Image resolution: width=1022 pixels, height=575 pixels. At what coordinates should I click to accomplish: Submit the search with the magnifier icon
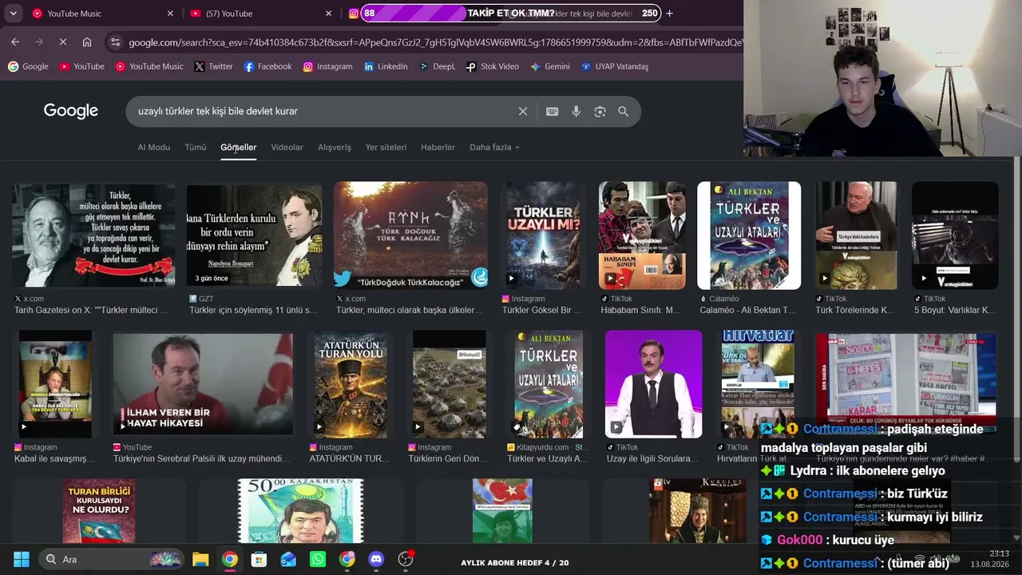pyautogui.click(x=624, y=112)
